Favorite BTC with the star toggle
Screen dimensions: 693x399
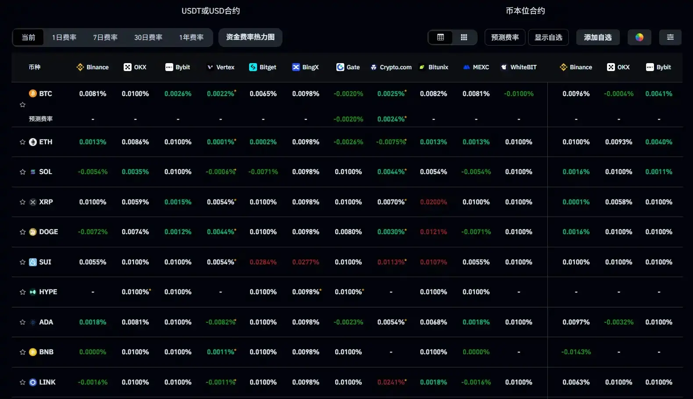click(x=23, y=105)
